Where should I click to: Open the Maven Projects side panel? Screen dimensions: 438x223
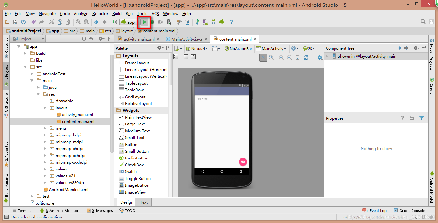pyautogui.click(x=432, y=54)
